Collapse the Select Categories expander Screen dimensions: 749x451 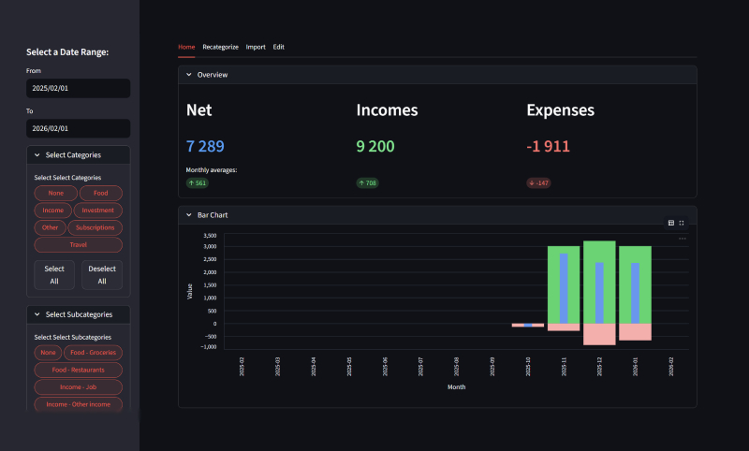tap(79, 155)
